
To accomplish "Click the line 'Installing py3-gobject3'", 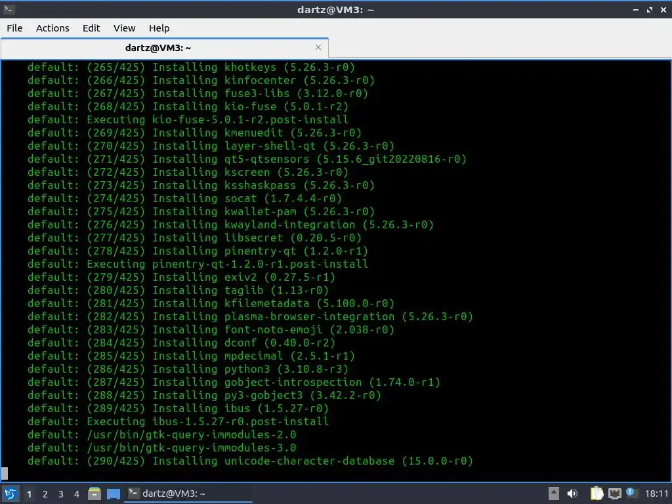I will tap(205, 395).
